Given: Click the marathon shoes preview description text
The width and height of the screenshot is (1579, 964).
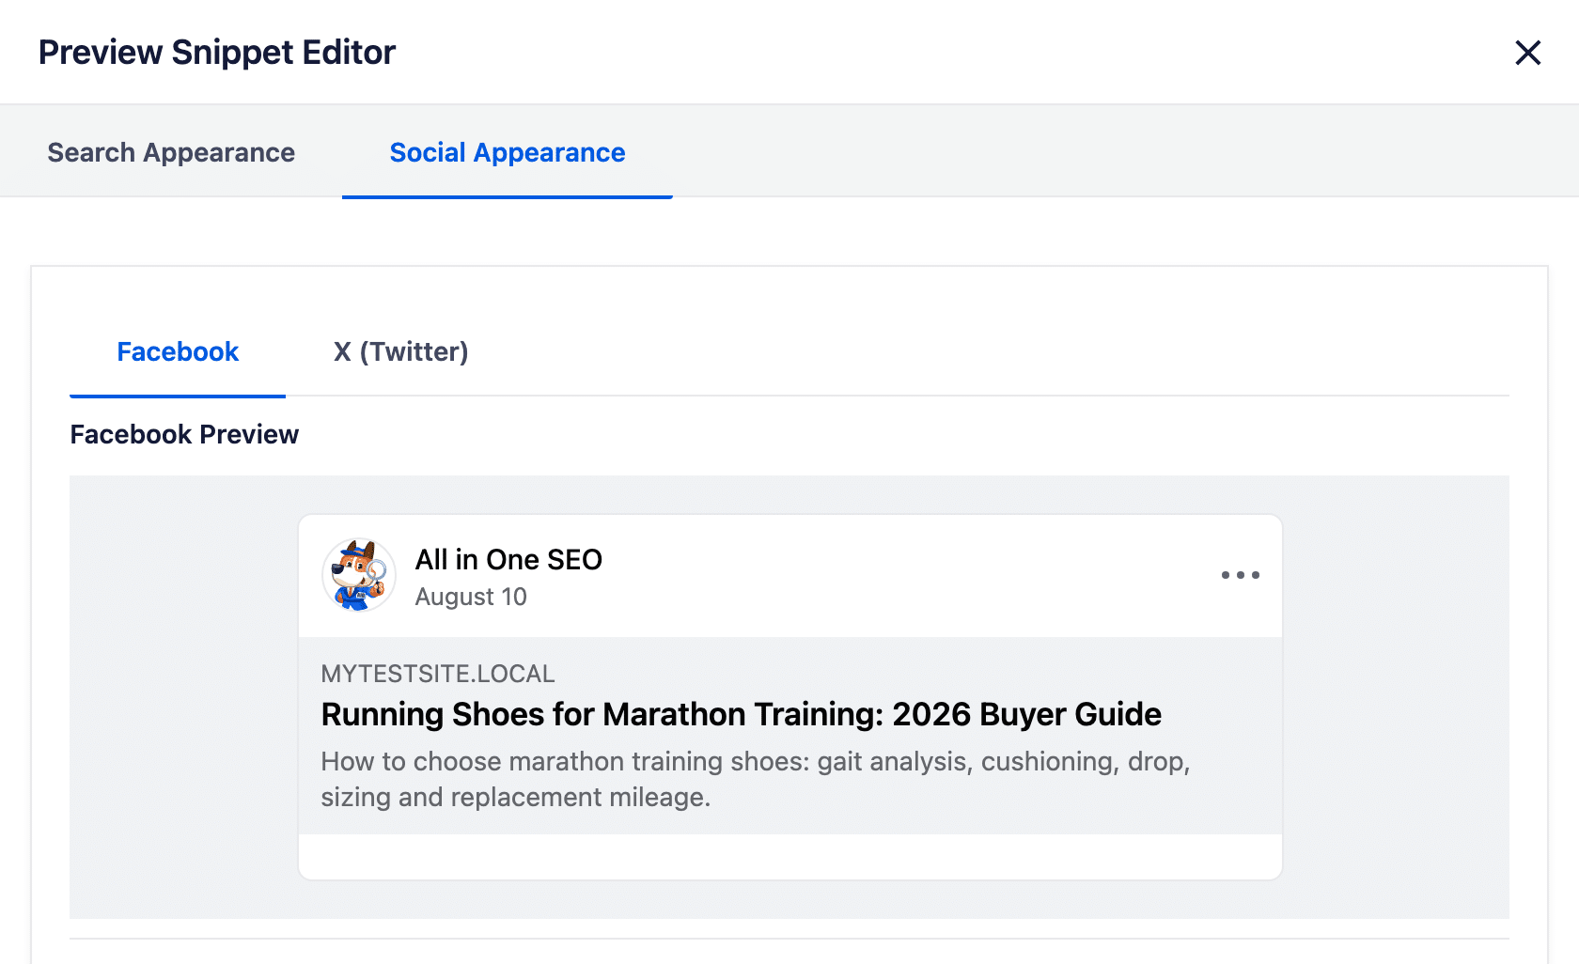Looking at the screenshot, I should pyautogui.click(x=756, y=779).
